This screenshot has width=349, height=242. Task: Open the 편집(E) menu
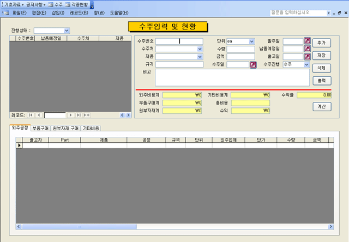point(39,13)
